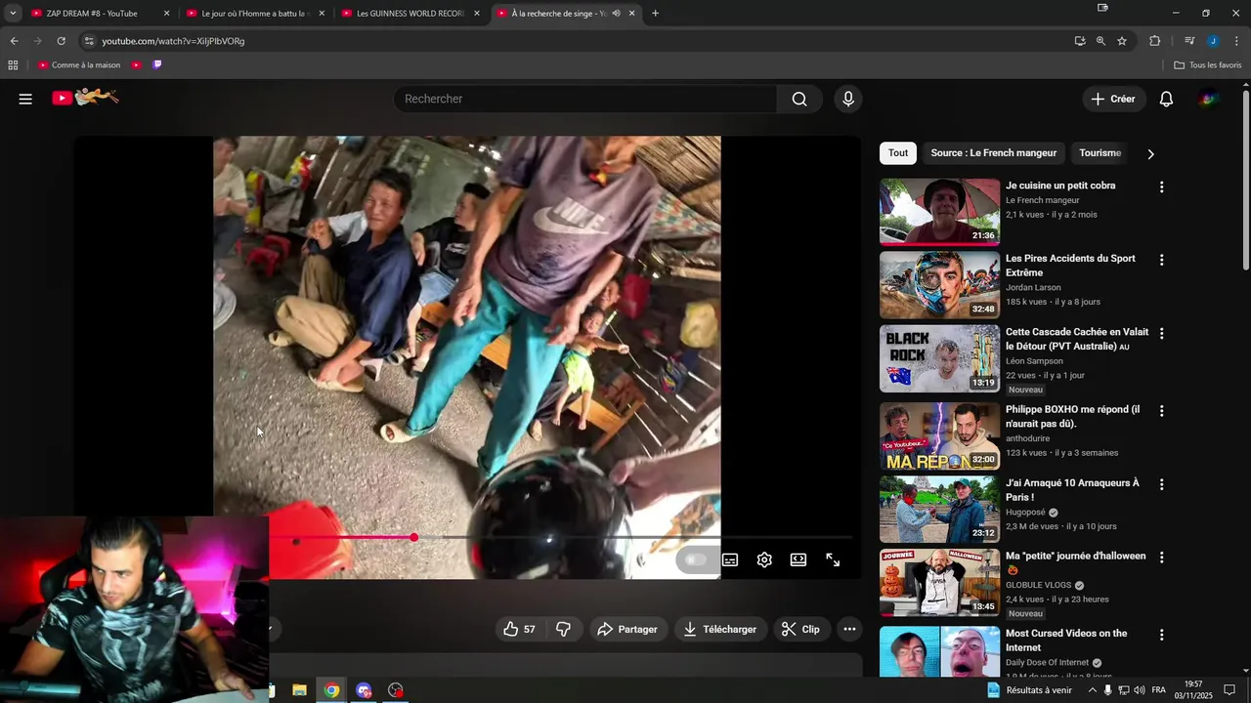The height and width of the screenshot is (703, 1251).
Task: Select the Tourisme filter chip
Action: (x=1100, y=153)
